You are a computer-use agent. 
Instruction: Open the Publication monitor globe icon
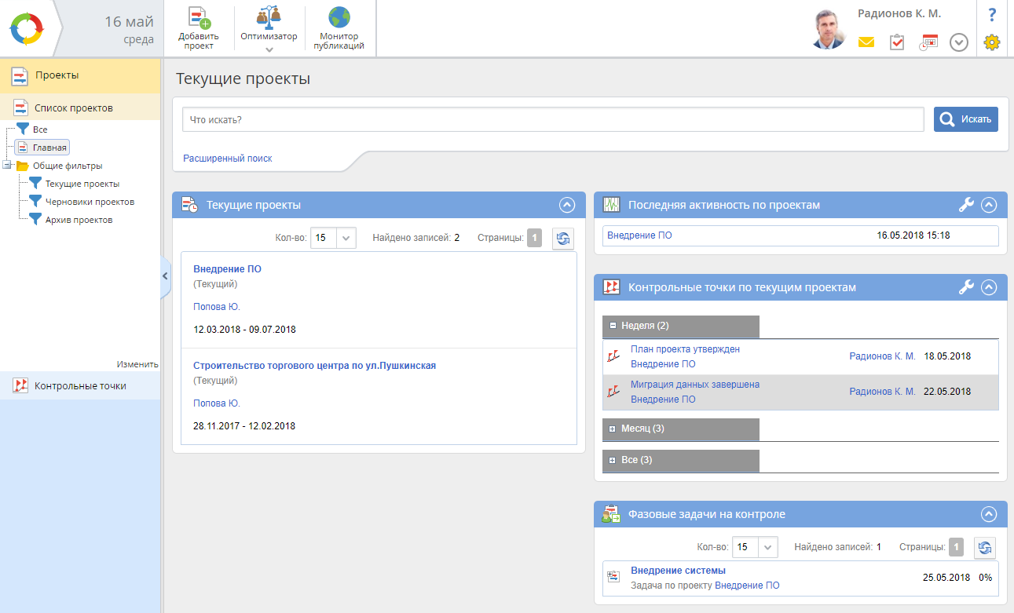[x=339, y=19]
